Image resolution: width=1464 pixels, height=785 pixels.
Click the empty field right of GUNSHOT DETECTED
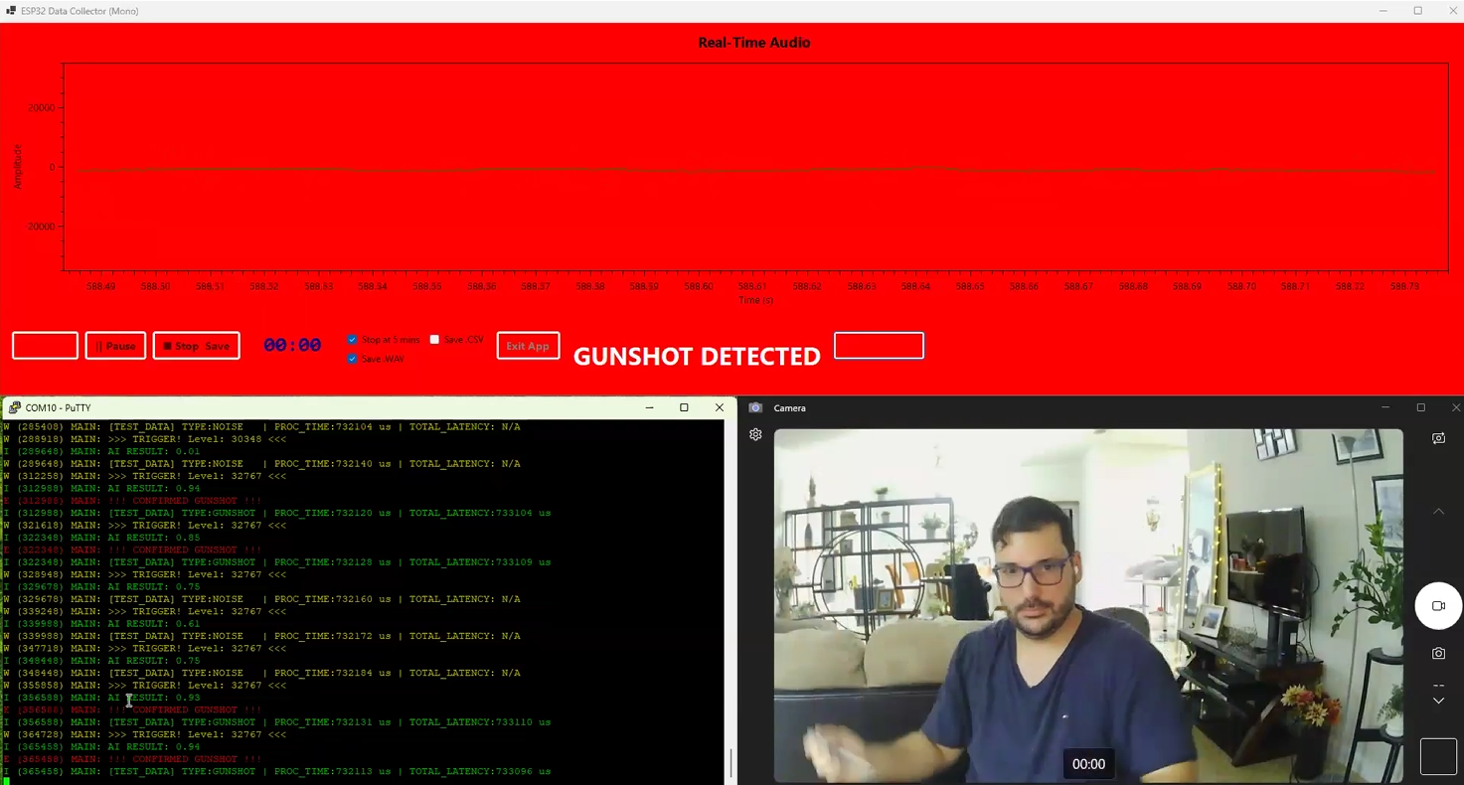point(879,346)
